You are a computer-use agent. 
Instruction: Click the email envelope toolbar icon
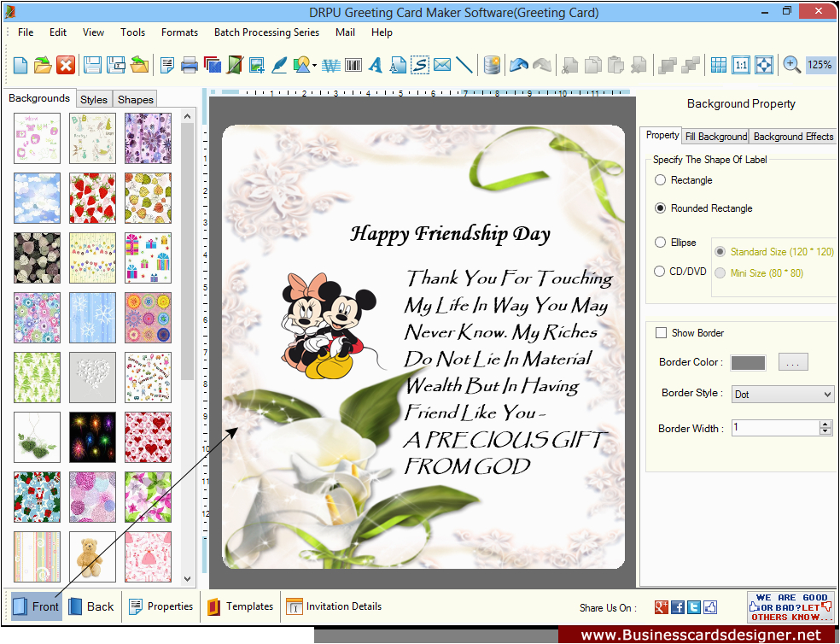[x=441, y=65]
